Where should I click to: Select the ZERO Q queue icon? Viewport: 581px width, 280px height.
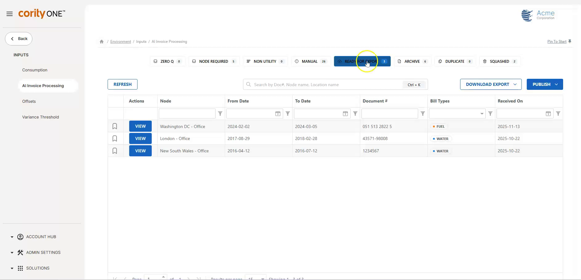[x=156, y=61]
